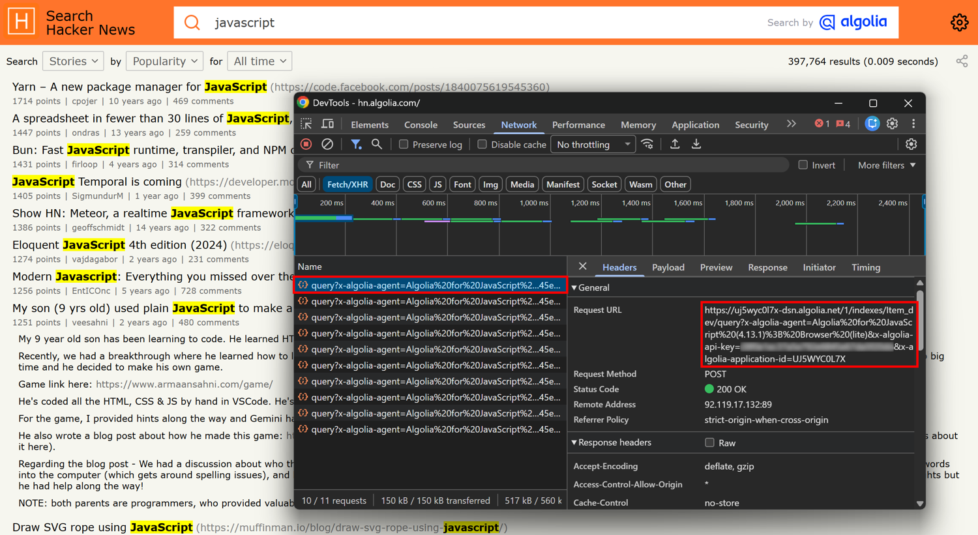This screenshot has width=978, height=535.
Task: Check the Invert filter checkbox
Action: pyautogui.click(x=803, y=165)
